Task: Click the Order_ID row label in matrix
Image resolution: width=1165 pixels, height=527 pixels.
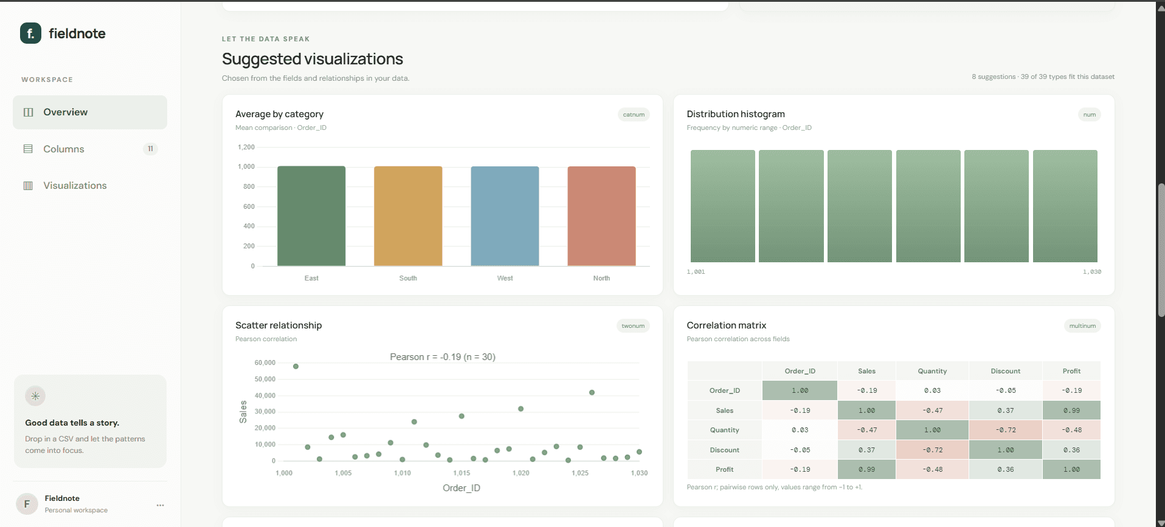Action: point(724,390)
